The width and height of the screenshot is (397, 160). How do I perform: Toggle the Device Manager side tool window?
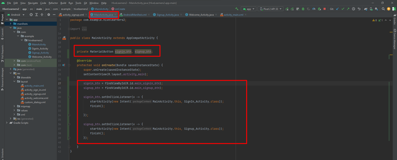tap(395, 39)
